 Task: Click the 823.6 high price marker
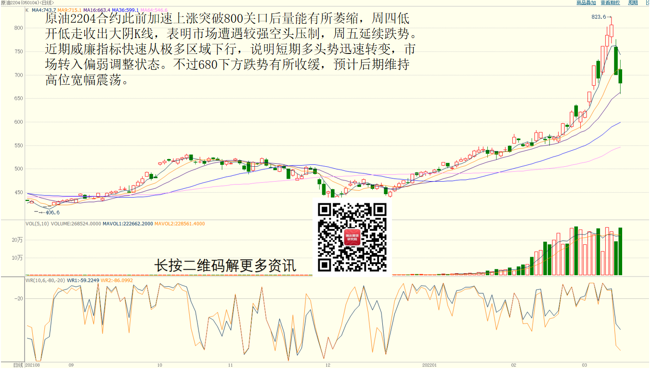click(599, 17)
